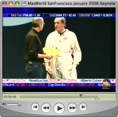Image resolution: width=118 pixels, height=117 pixels.
Task: Click the playhead marker on the timeline
Action: coord(81,96)
